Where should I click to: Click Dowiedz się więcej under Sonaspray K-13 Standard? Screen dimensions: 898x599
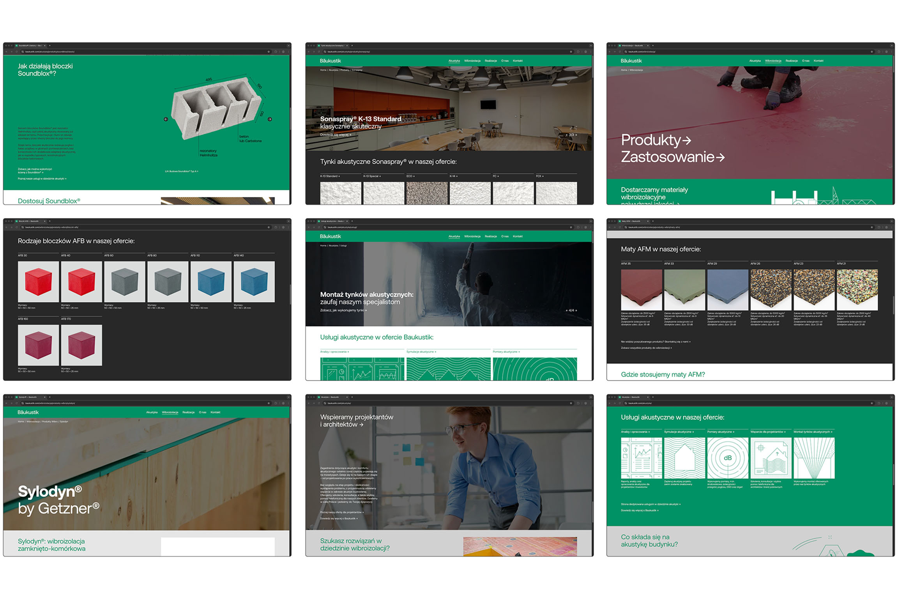(x=336, y=135)
